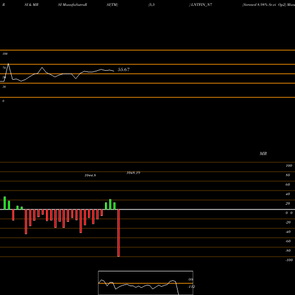Viewport: 295px width, 295px height.
Task: Click the -20 label on MR axis
Action: tap(288, 222)
